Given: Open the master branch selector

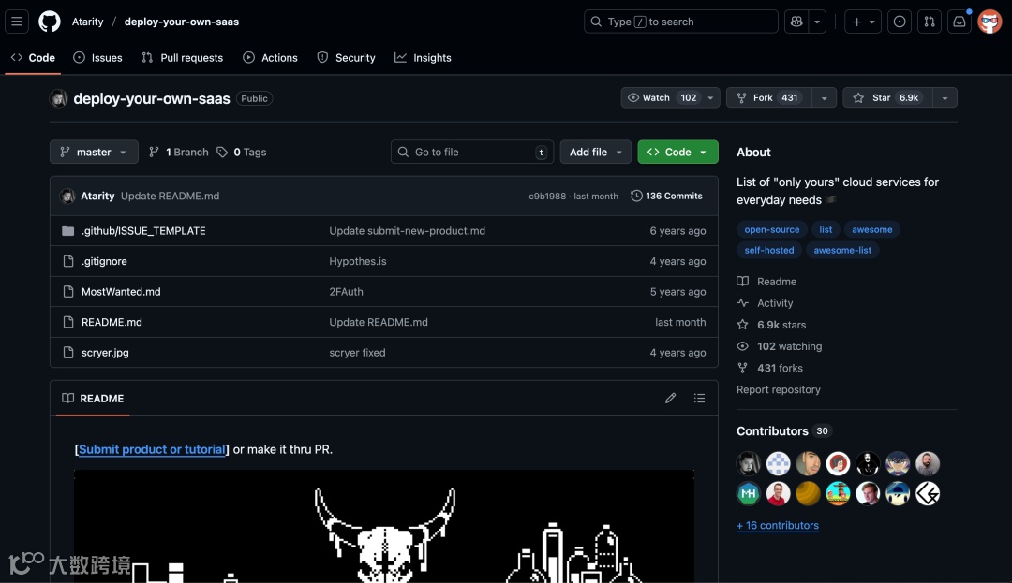Looking at the screenshot, I should point(94,152).
